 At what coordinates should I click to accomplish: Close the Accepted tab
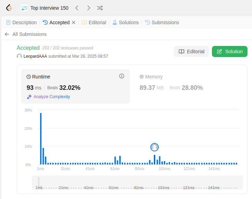point(74,22)
